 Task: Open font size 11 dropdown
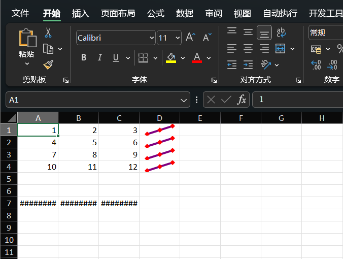(178, 38)
